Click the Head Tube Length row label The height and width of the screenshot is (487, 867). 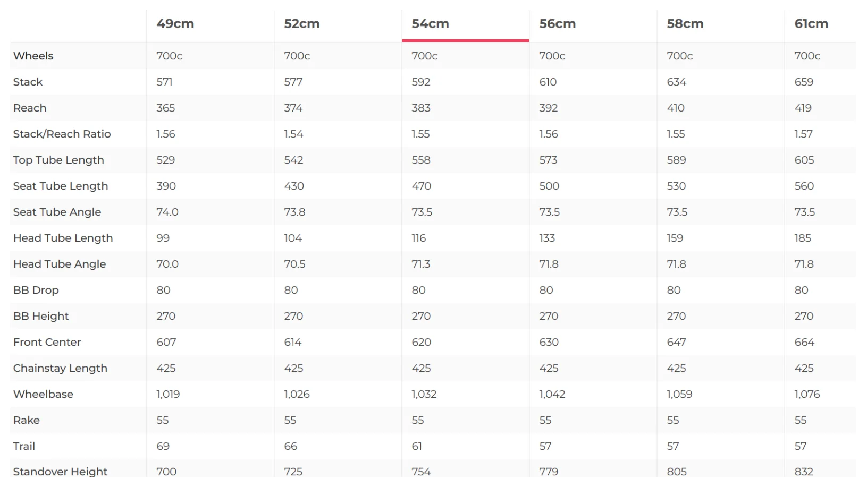click(63, 238)
